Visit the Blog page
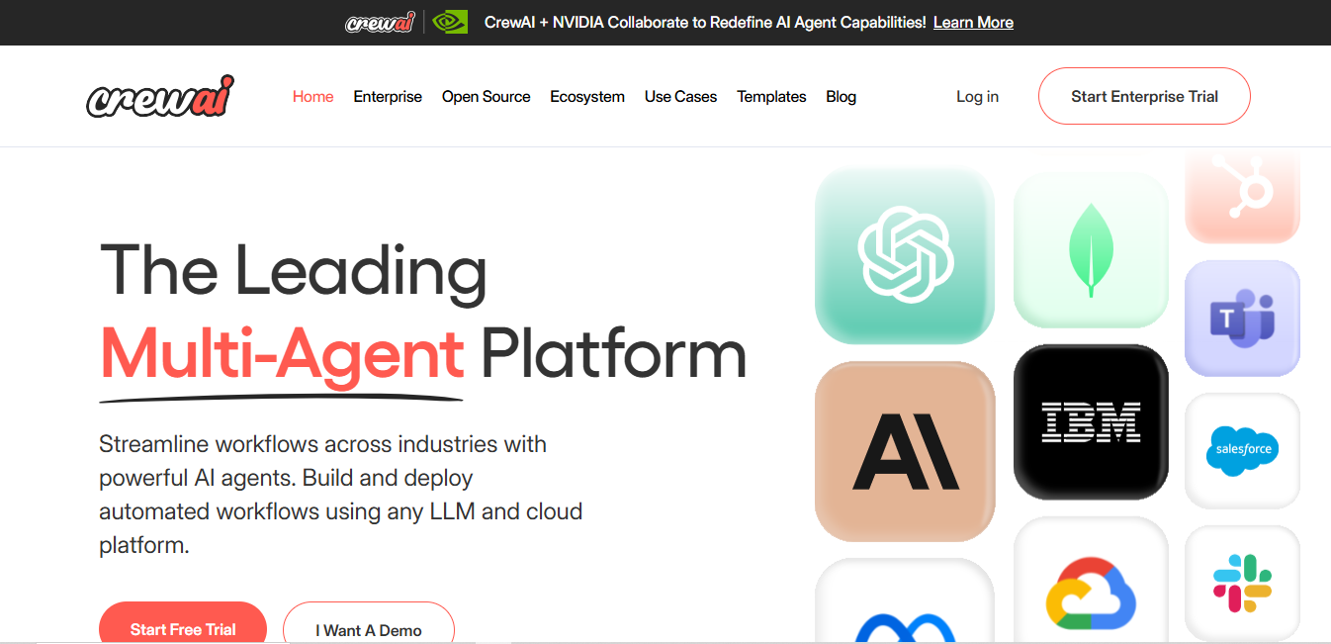Image resolution: width=1331 pixels, height=644 pixels. coord(841,97)
